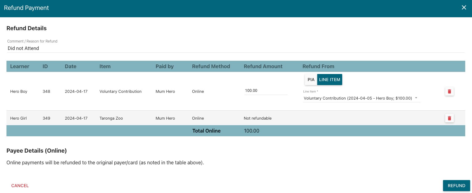
Task: Select the Hero Boy learner name cell
Action: [x=19, y=92]
